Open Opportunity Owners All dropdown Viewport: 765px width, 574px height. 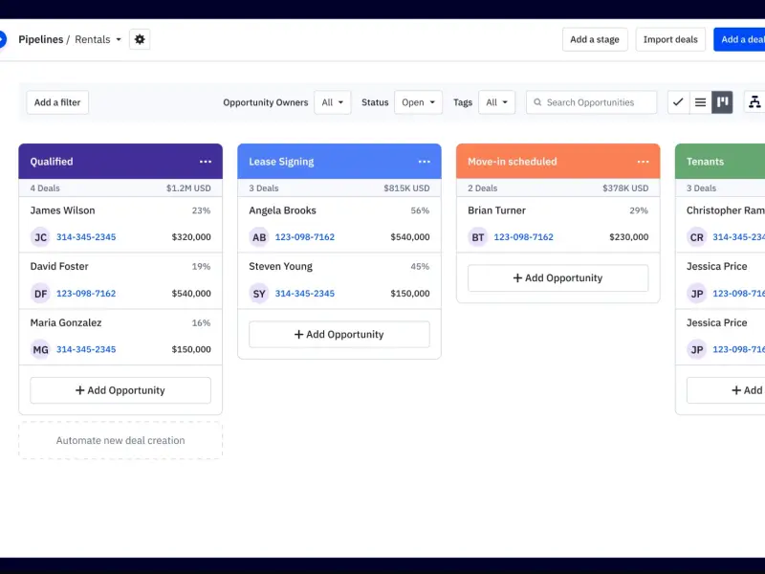333,102
